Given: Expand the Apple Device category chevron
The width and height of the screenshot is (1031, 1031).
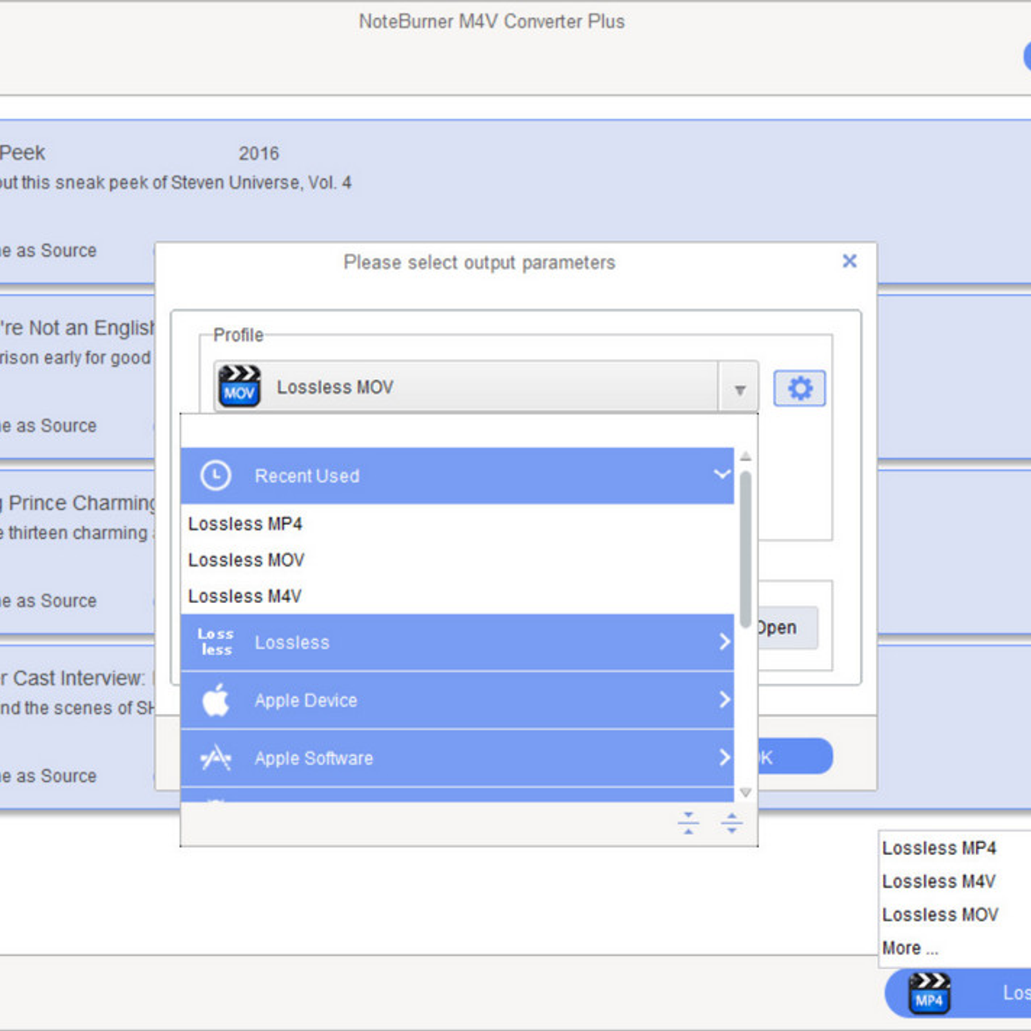Looking at the screenshot, I should pos(724,700).
